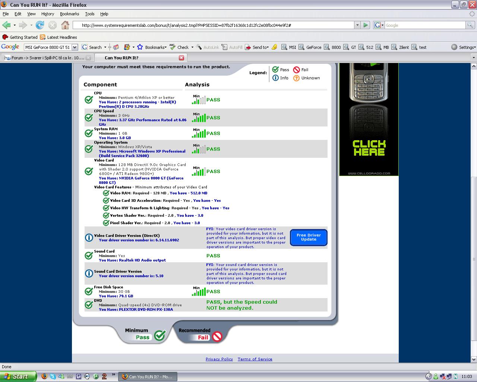Click the Windows Start button
The width and height of the screenshot is (477, 382).
click(x=18, y=376)
